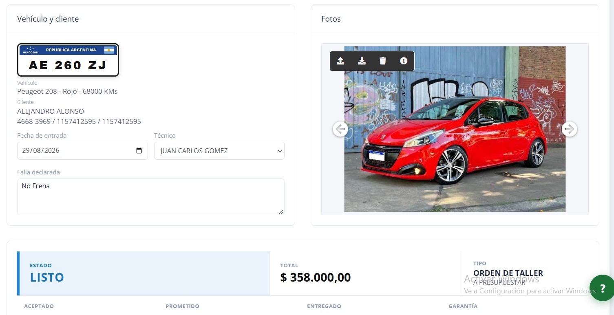This screenshot has width=614, height=315.
Task: Go to next photo with right arrow
Action: [570, 129]
